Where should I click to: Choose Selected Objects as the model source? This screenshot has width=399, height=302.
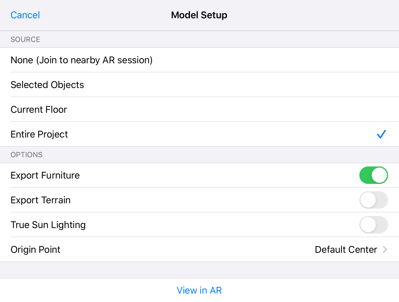point(47,85)
